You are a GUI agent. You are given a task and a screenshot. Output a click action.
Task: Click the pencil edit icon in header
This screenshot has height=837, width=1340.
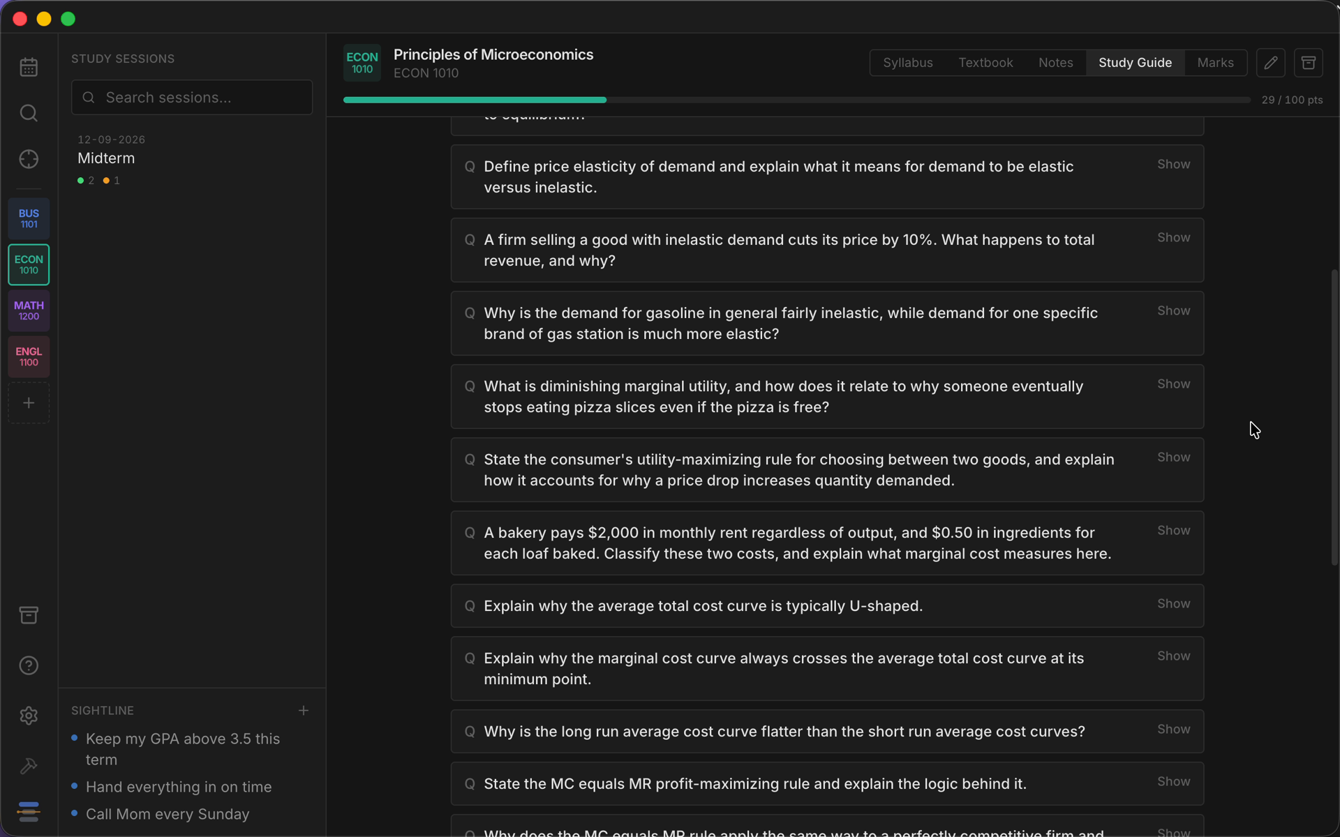point(1271,63)
